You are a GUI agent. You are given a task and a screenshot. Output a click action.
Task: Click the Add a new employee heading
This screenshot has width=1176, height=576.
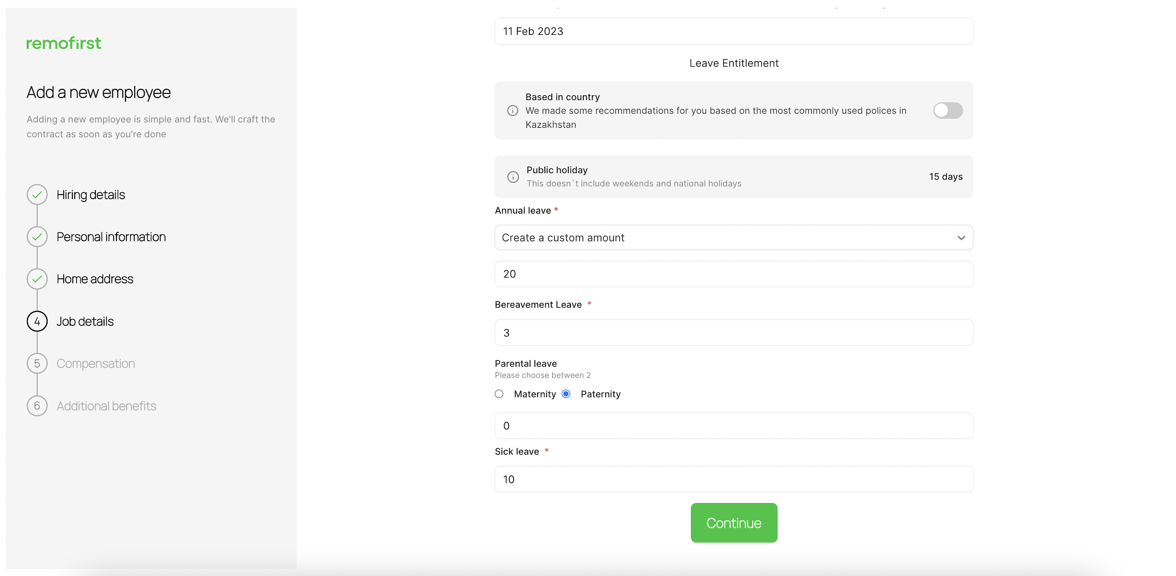tap(99, 92)
